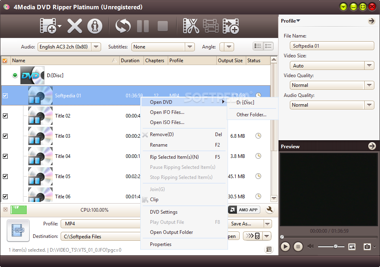Click the Merge filmstrips toolbar icon
Screen dimensions: 380x267
pos(211,26)
